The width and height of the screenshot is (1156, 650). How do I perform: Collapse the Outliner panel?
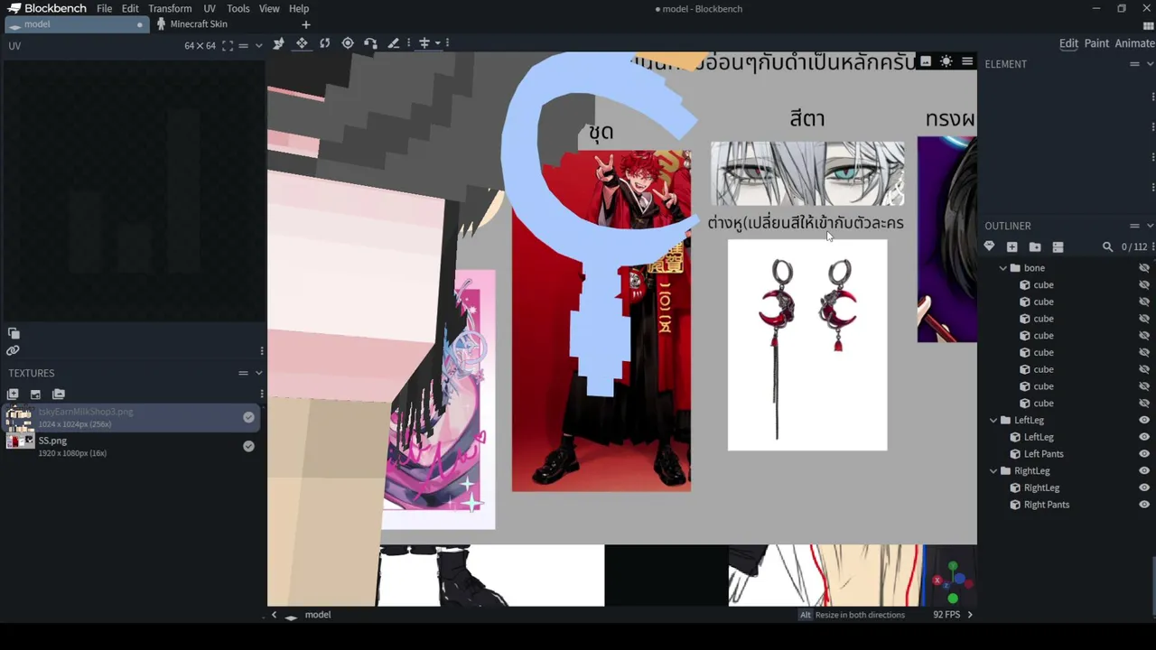pos(1150,226)
